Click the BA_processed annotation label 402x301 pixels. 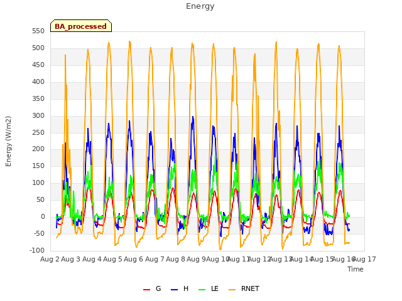click(x=81, y=26)
